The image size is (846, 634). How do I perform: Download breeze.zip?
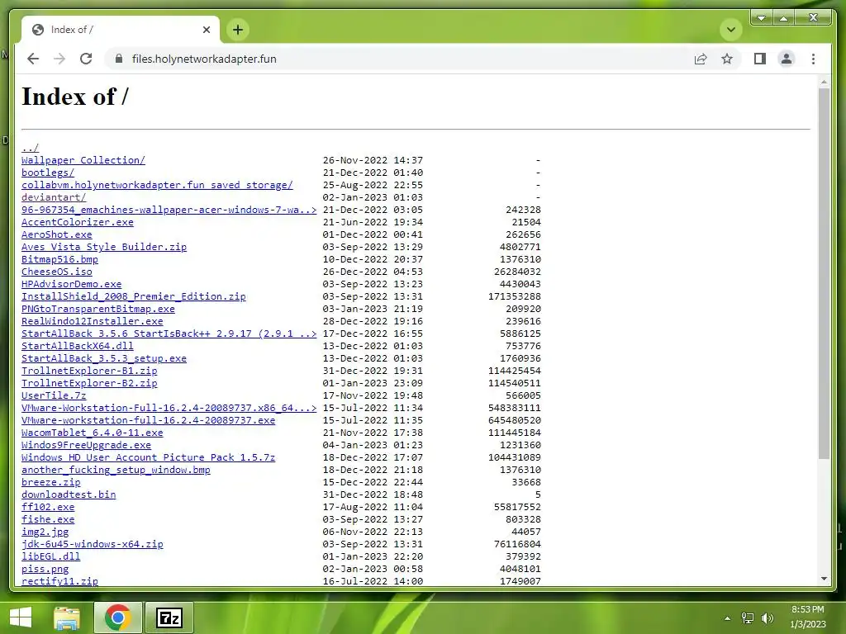tap(50, 482)
